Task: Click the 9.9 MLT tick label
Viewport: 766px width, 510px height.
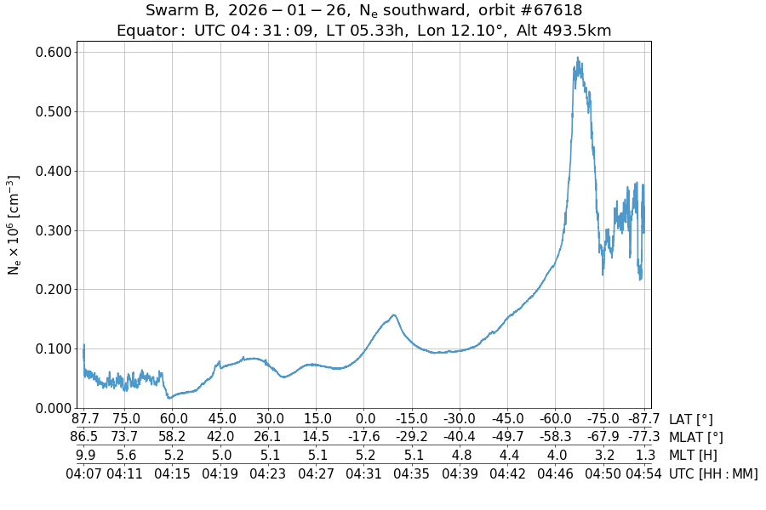Action: click(x=83, y=455)
